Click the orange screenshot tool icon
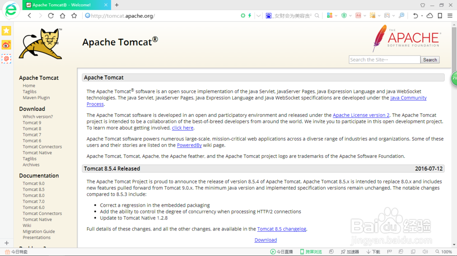The width and height of the screenshot is (457, 256). tap(372, 16)
